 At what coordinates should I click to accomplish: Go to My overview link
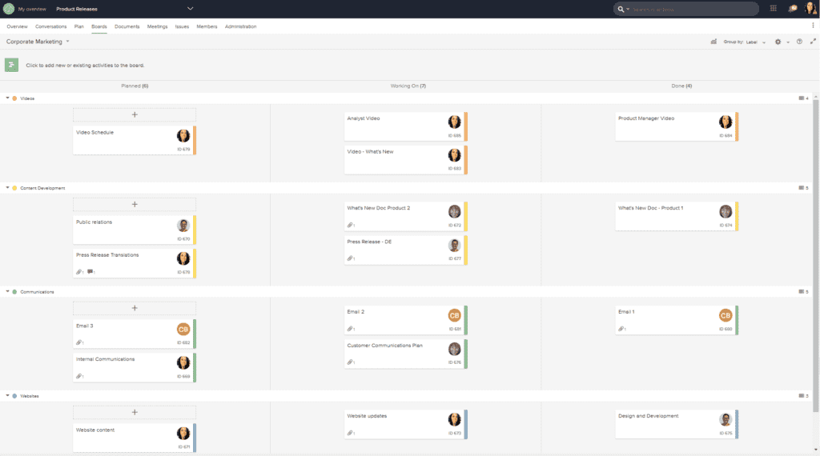click(x=32, y=9)
